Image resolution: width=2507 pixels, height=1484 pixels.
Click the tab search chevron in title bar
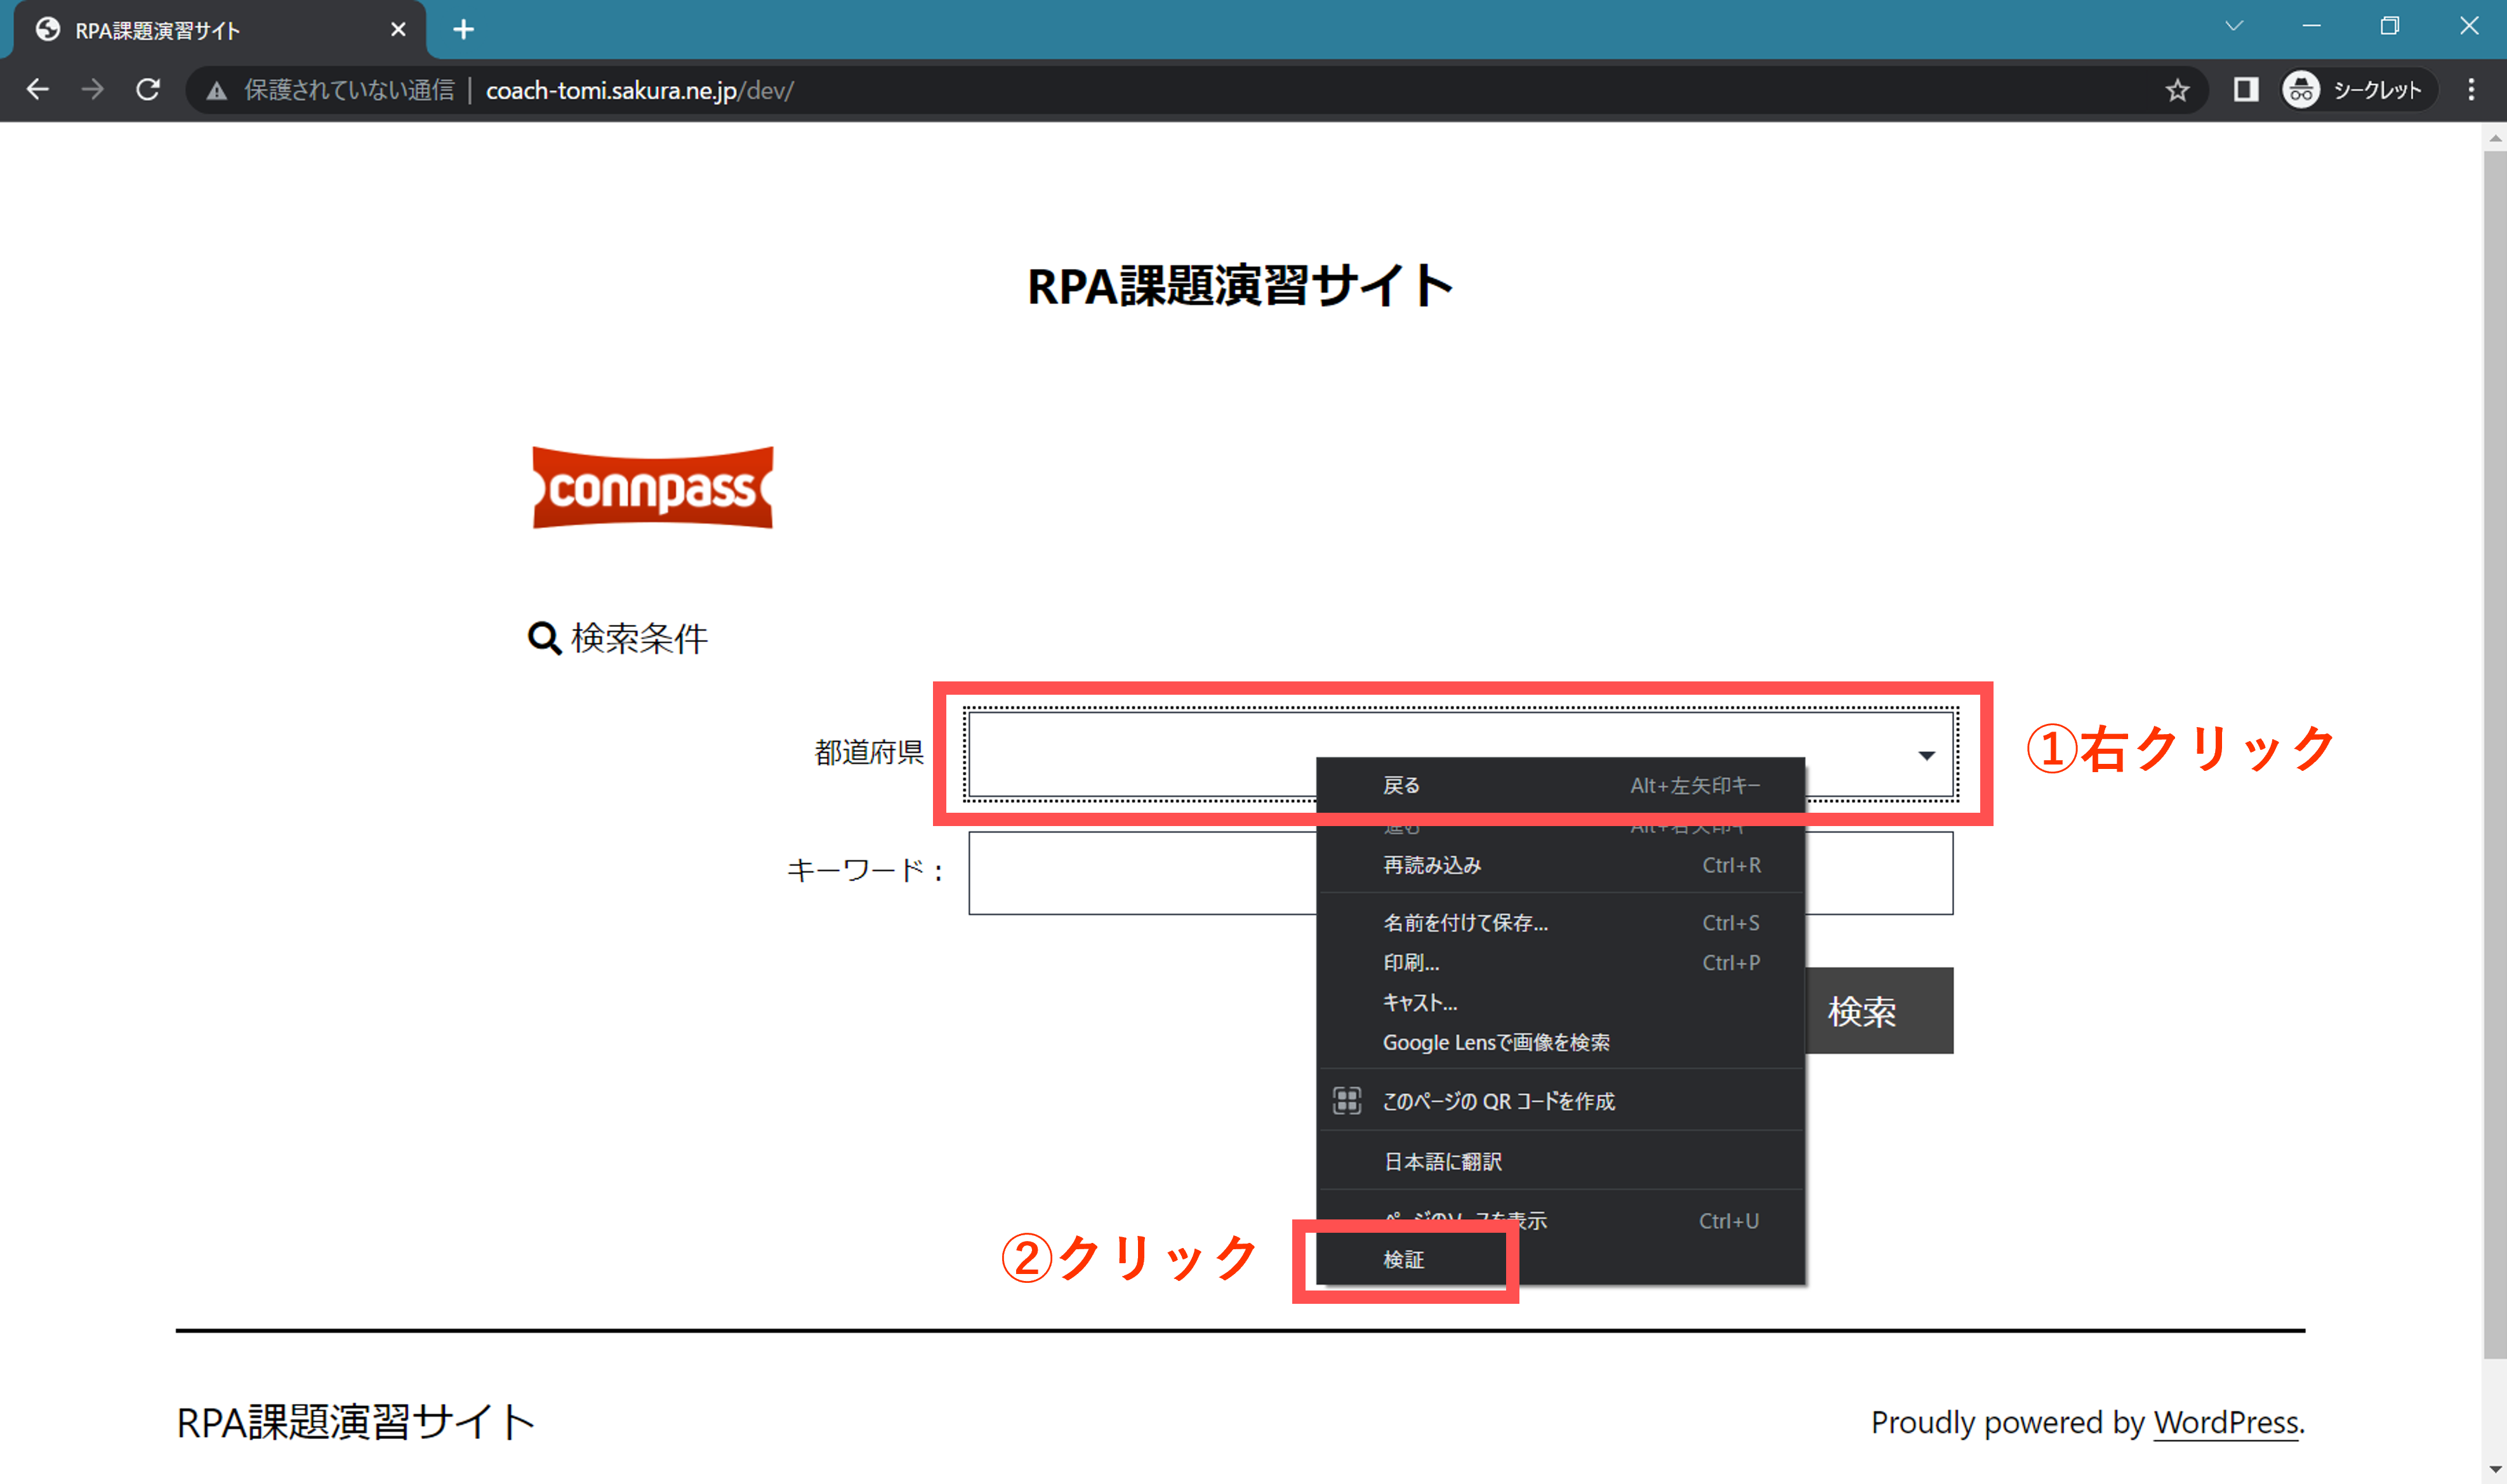click(2234, 26)
